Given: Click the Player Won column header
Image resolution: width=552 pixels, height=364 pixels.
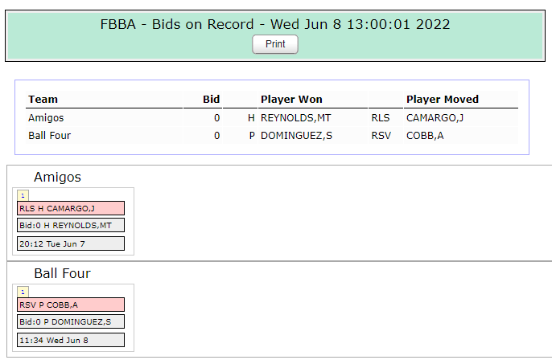Looking at the screenshot, I should [x=291, y=99].
